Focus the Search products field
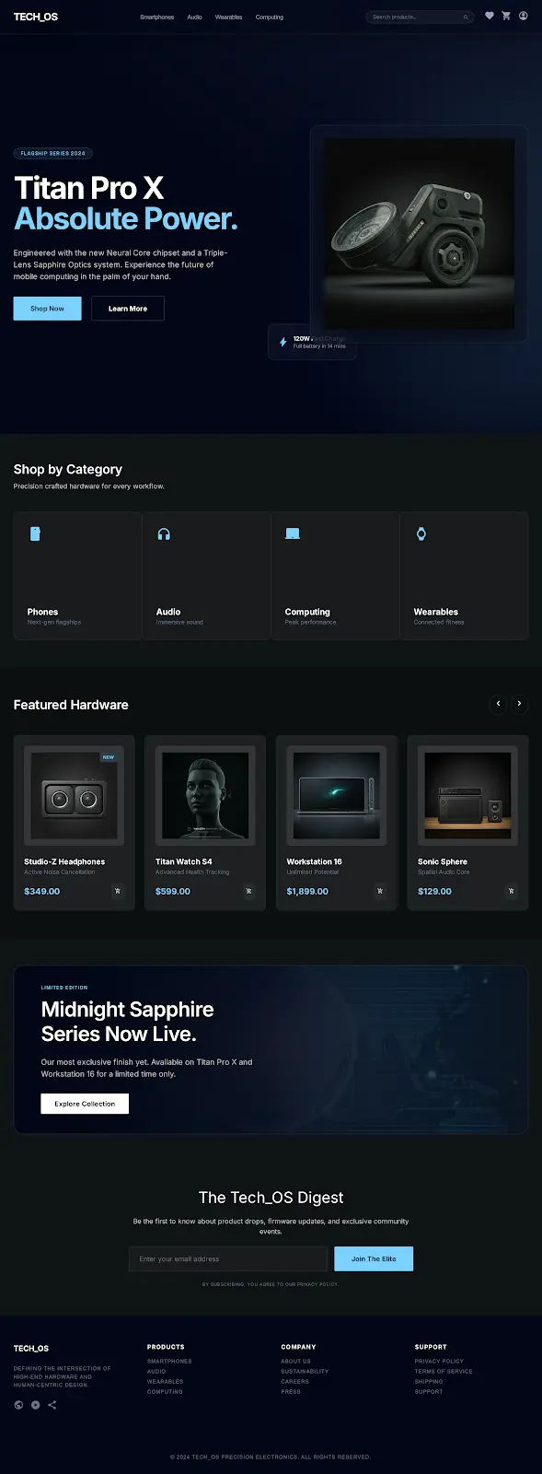The image size is (542, 1474). 420,18
